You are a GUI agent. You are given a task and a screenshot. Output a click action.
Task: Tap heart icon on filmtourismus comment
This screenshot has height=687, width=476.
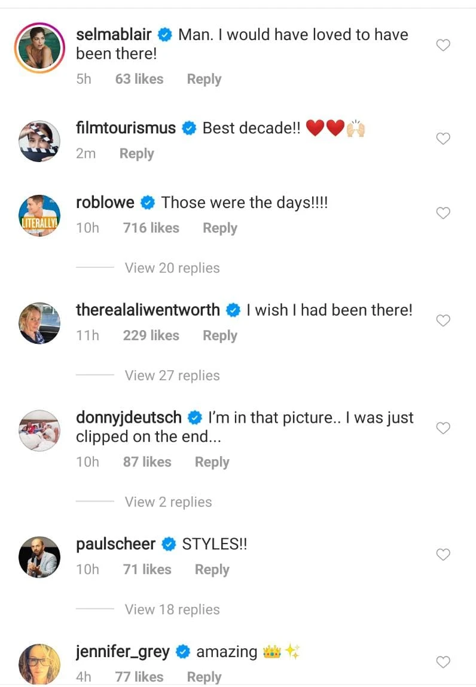(x=443, y=139)
